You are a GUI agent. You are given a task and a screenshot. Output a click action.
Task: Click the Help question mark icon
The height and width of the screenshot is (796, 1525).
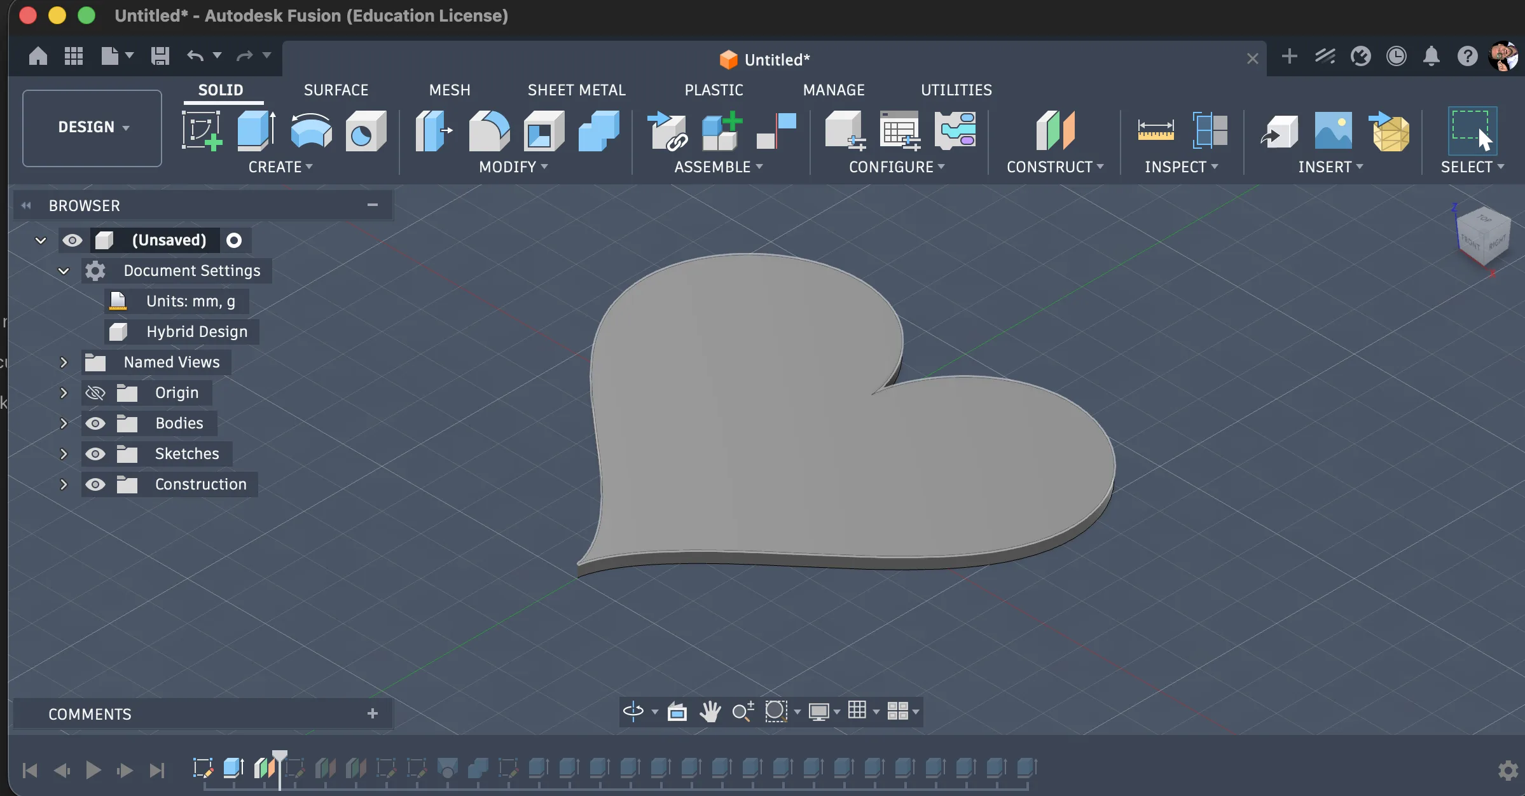pos(1467,57)
